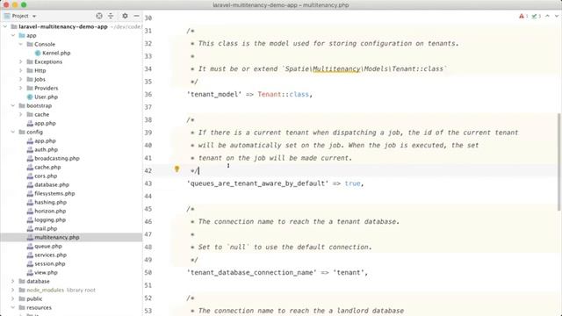Go to previous highlighted error arrow

click(x=547, y=16)
